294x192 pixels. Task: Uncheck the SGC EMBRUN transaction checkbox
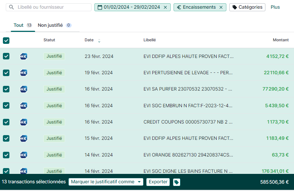6,105
